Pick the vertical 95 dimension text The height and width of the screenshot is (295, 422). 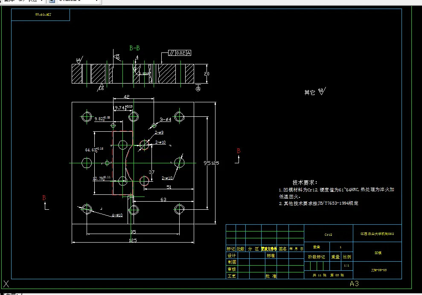(207, 163)
